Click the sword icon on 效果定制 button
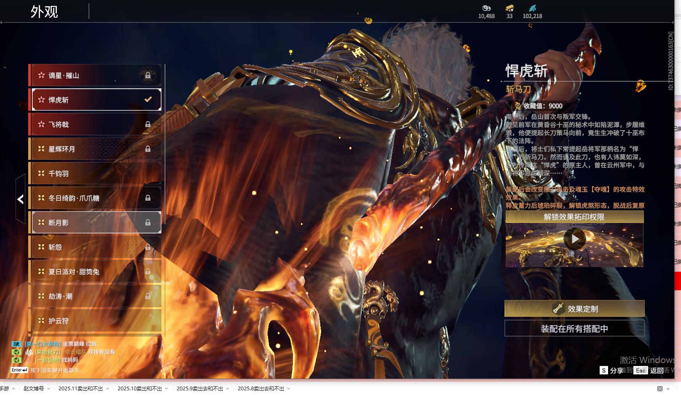 [x=558, y=308]
